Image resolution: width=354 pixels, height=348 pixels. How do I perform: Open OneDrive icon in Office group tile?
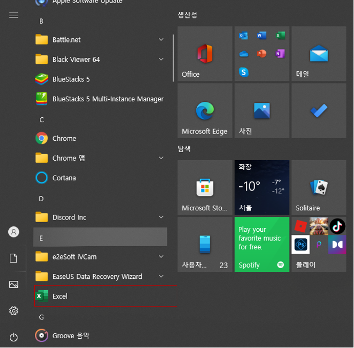pos(243,54)
